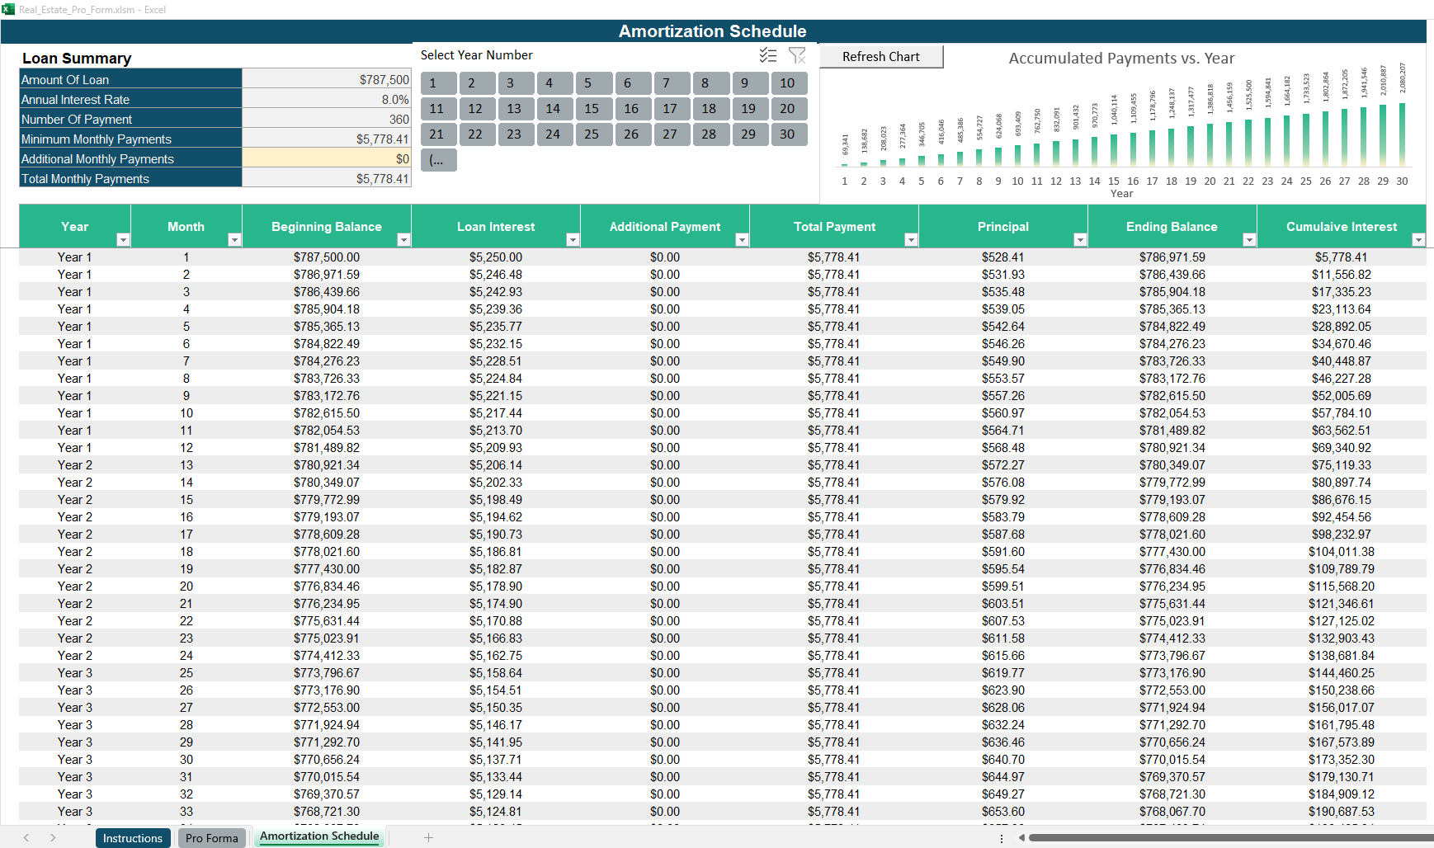Clear the year slicer filter
The image size is (1434, 848).
pyautogui.click(x=797, y=55)
